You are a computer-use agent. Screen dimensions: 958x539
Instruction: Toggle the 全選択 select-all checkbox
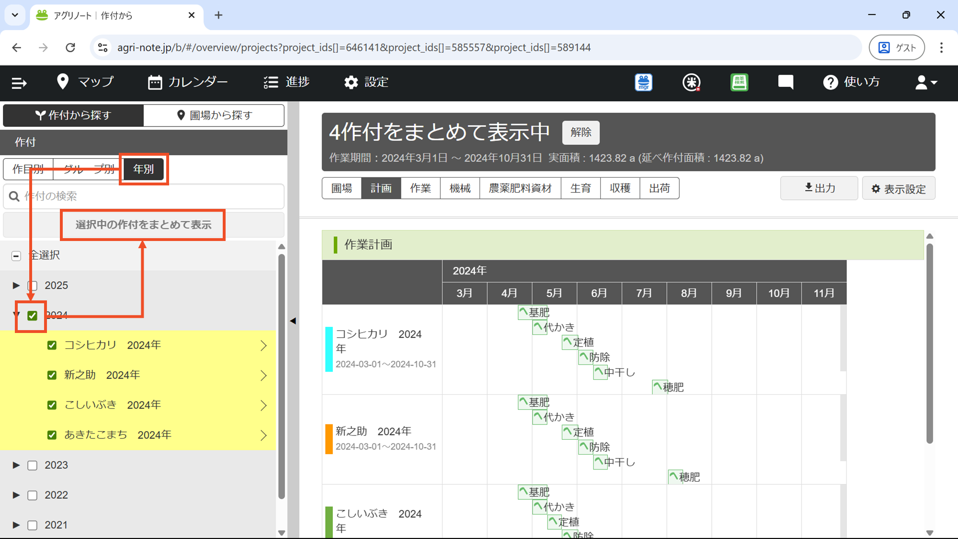click(16, 256)
